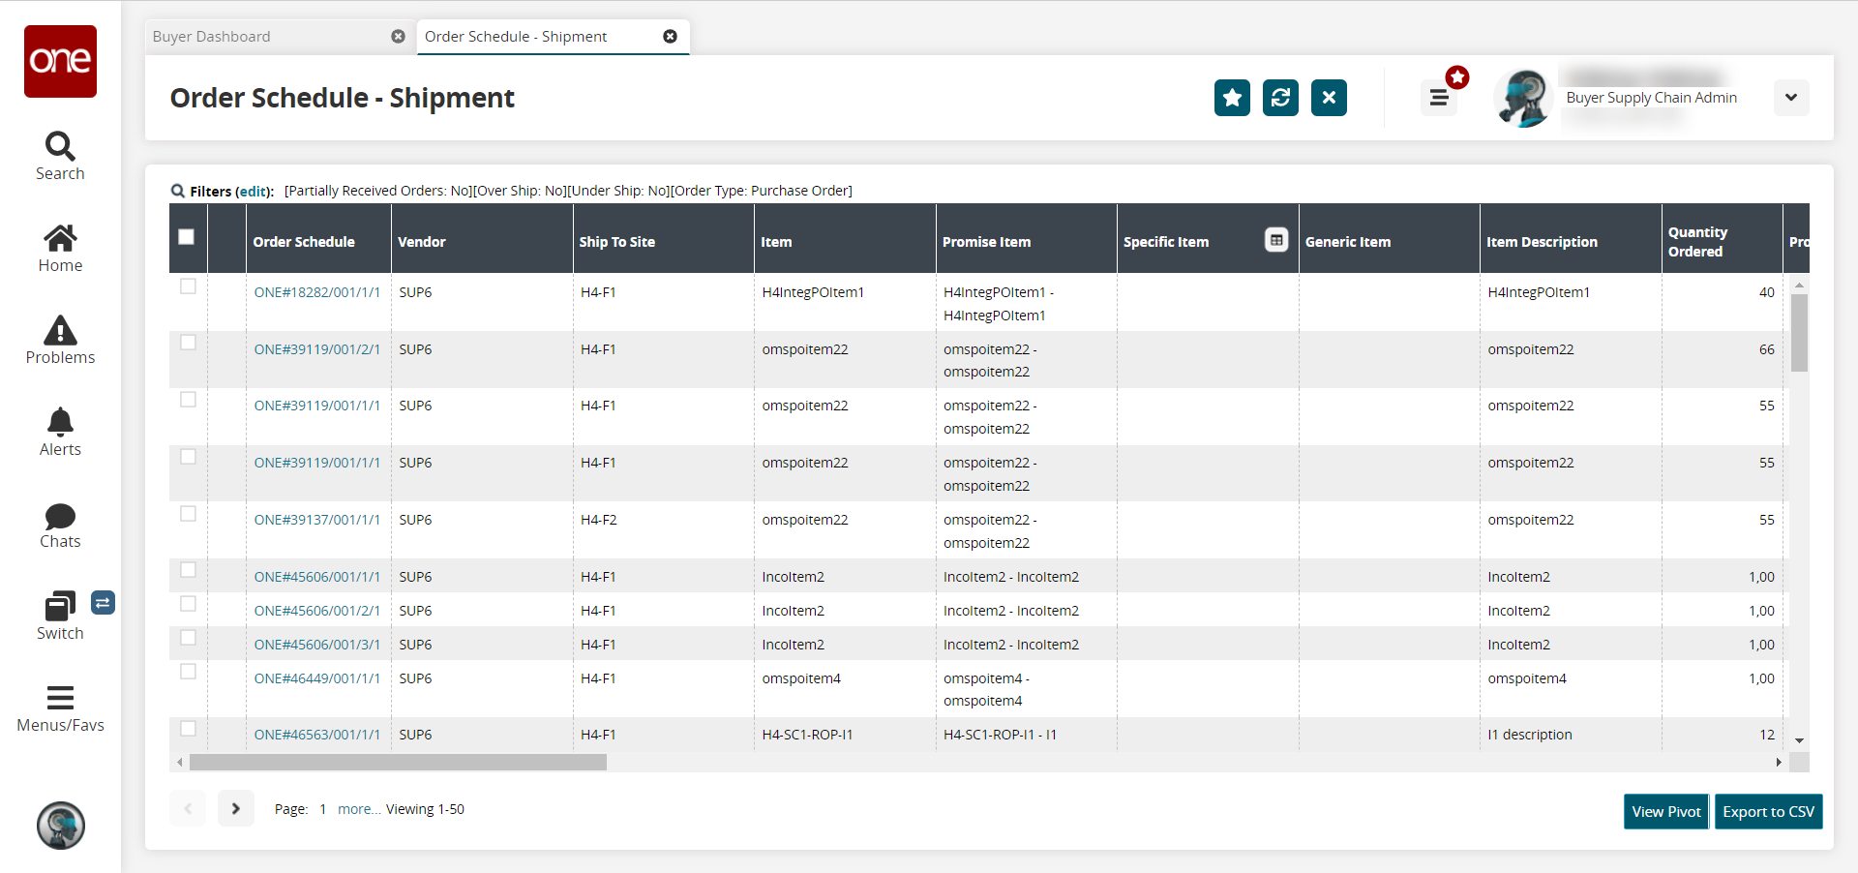1858x873 pixels.
Task: Open the filters edit link
Action: coord(253,192)
